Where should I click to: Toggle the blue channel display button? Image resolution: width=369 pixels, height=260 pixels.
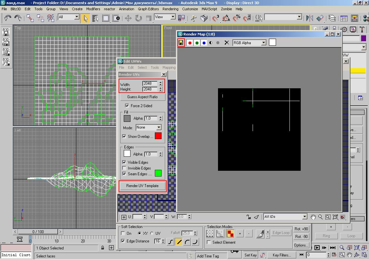click(204, 43)
